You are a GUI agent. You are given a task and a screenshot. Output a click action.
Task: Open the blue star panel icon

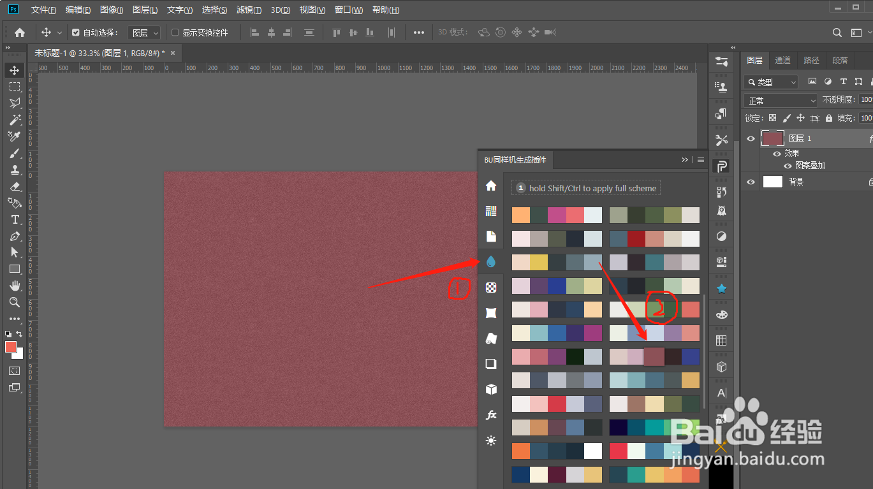(x=722, y=289)
